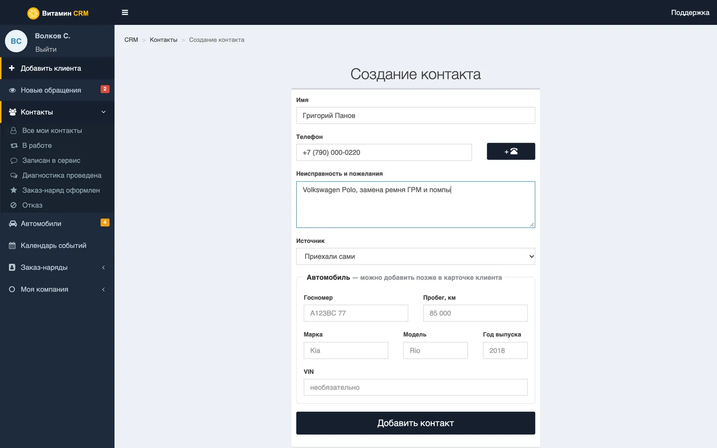
Task: Click the red badge on Новые обращения
Action: 105,89
